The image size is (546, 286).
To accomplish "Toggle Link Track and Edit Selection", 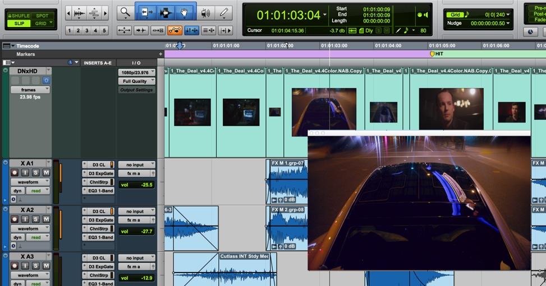I will pos(209,31).
